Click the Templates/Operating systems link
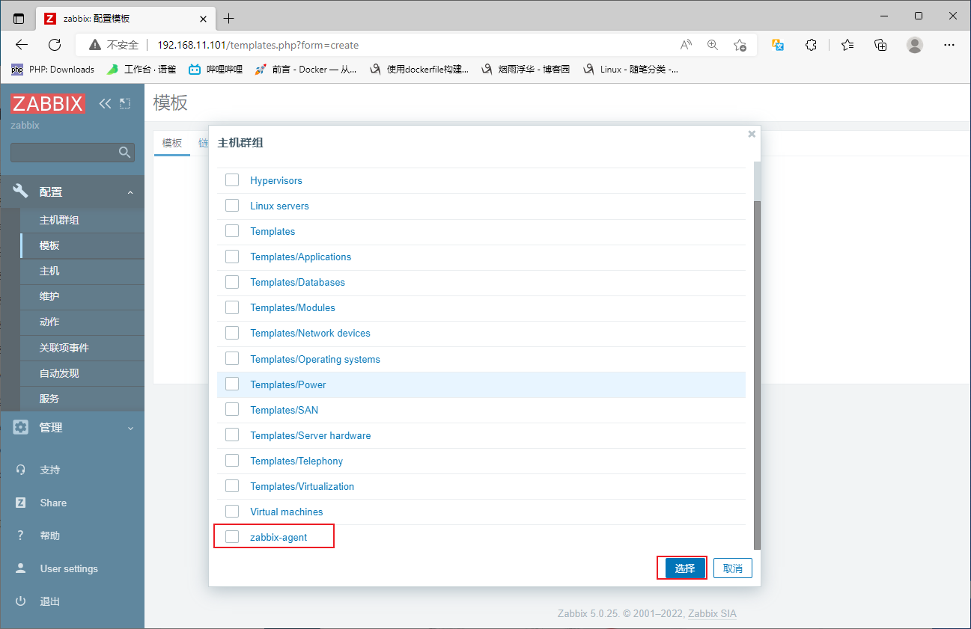 click(315, 359)
